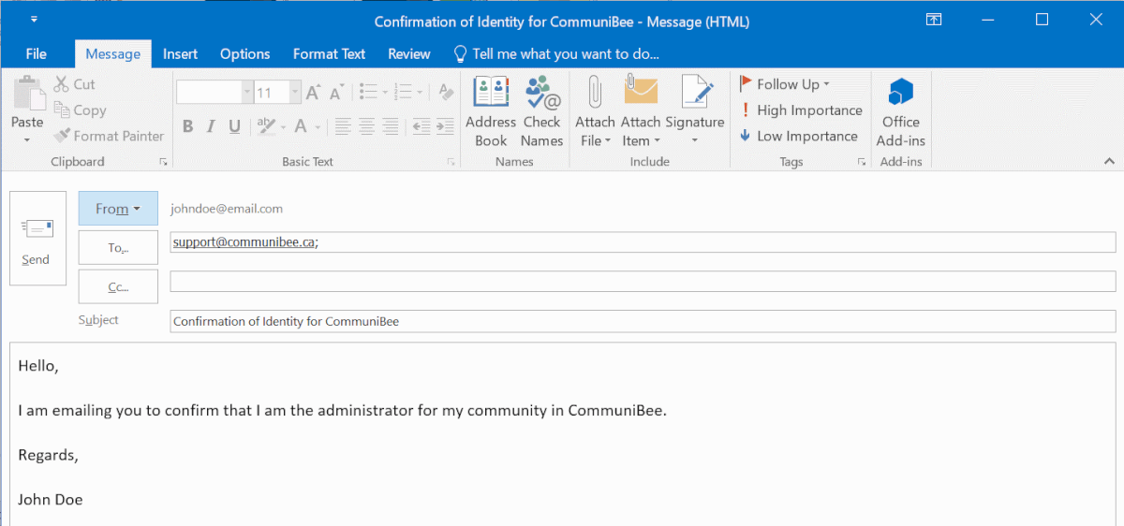Toggle italic formatting
The image size is (1124, 526).
pos(211,126)
